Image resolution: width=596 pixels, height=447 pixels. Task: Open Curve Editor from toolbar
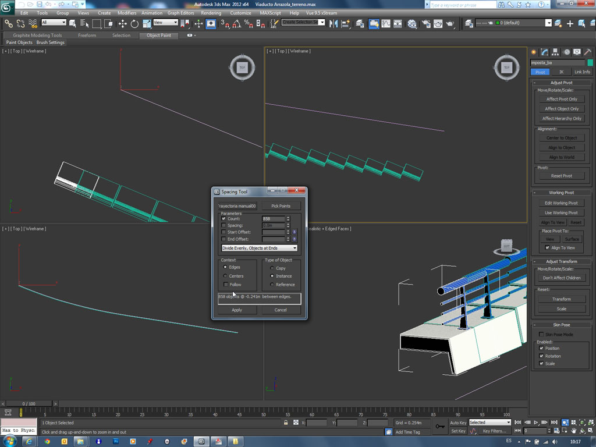386,23
